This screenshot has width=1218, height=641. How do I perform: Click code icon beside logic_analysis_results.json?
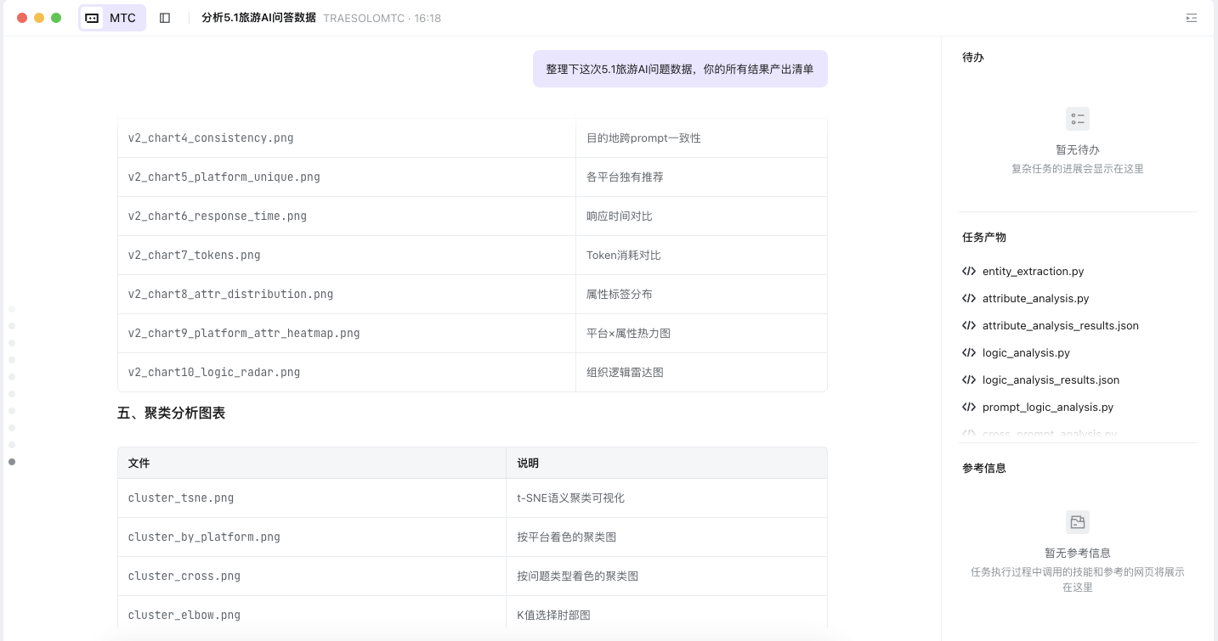coord(968,380)
